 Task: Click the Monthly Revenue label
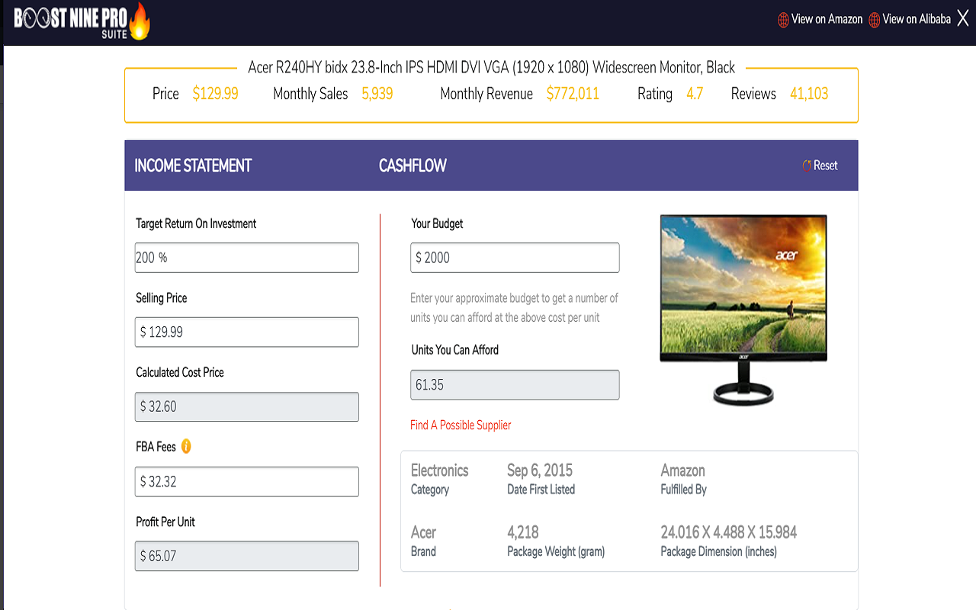point(486,94)
